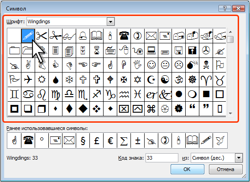Insert the euro sign from recently used symbols
The image size is (250, 182).
tap(110, 140)
